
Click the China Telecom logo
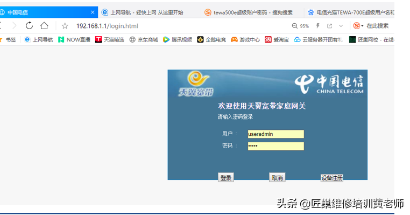click(x=329, y=84)
